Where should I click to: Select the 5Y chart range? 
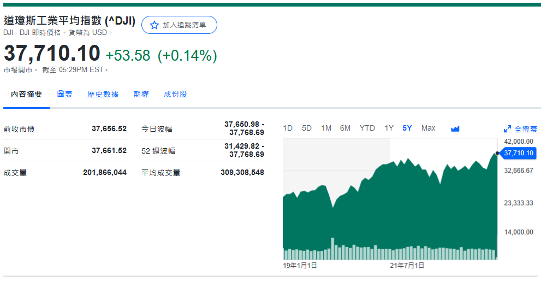point(407,128)
